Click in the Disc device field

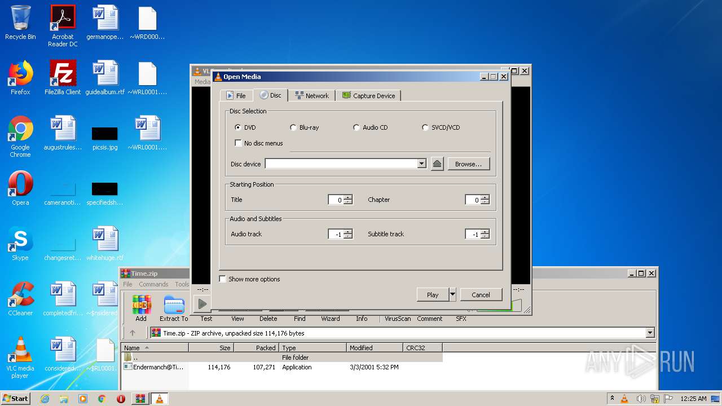(x=341, y=164)
